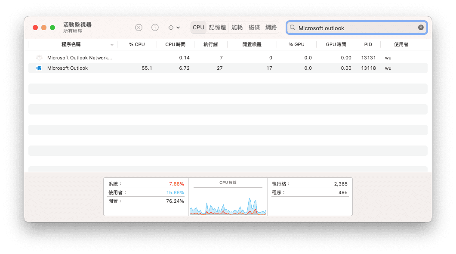Screen dimensions: 456x254
Task: Click the 活動監視器 window title
Action: pyautogui.click(x=77, y=25)
